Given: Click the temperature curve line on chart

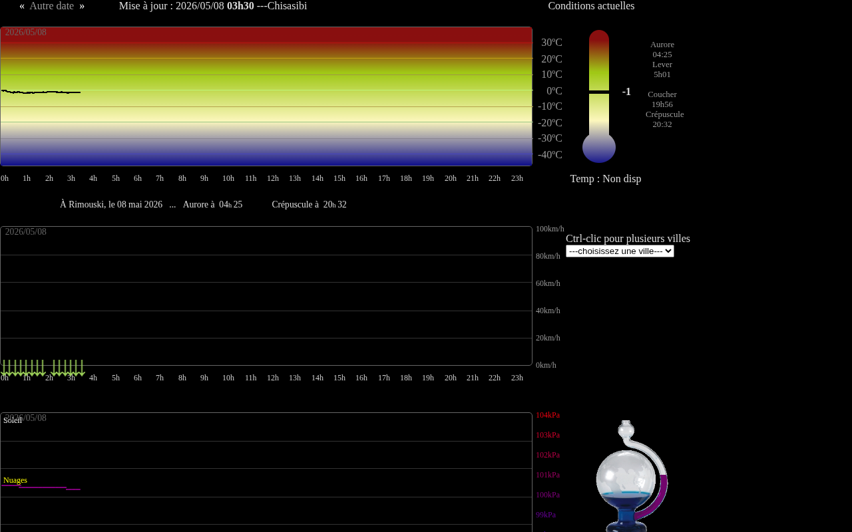Looking at the screenshot, I should 41,92.
